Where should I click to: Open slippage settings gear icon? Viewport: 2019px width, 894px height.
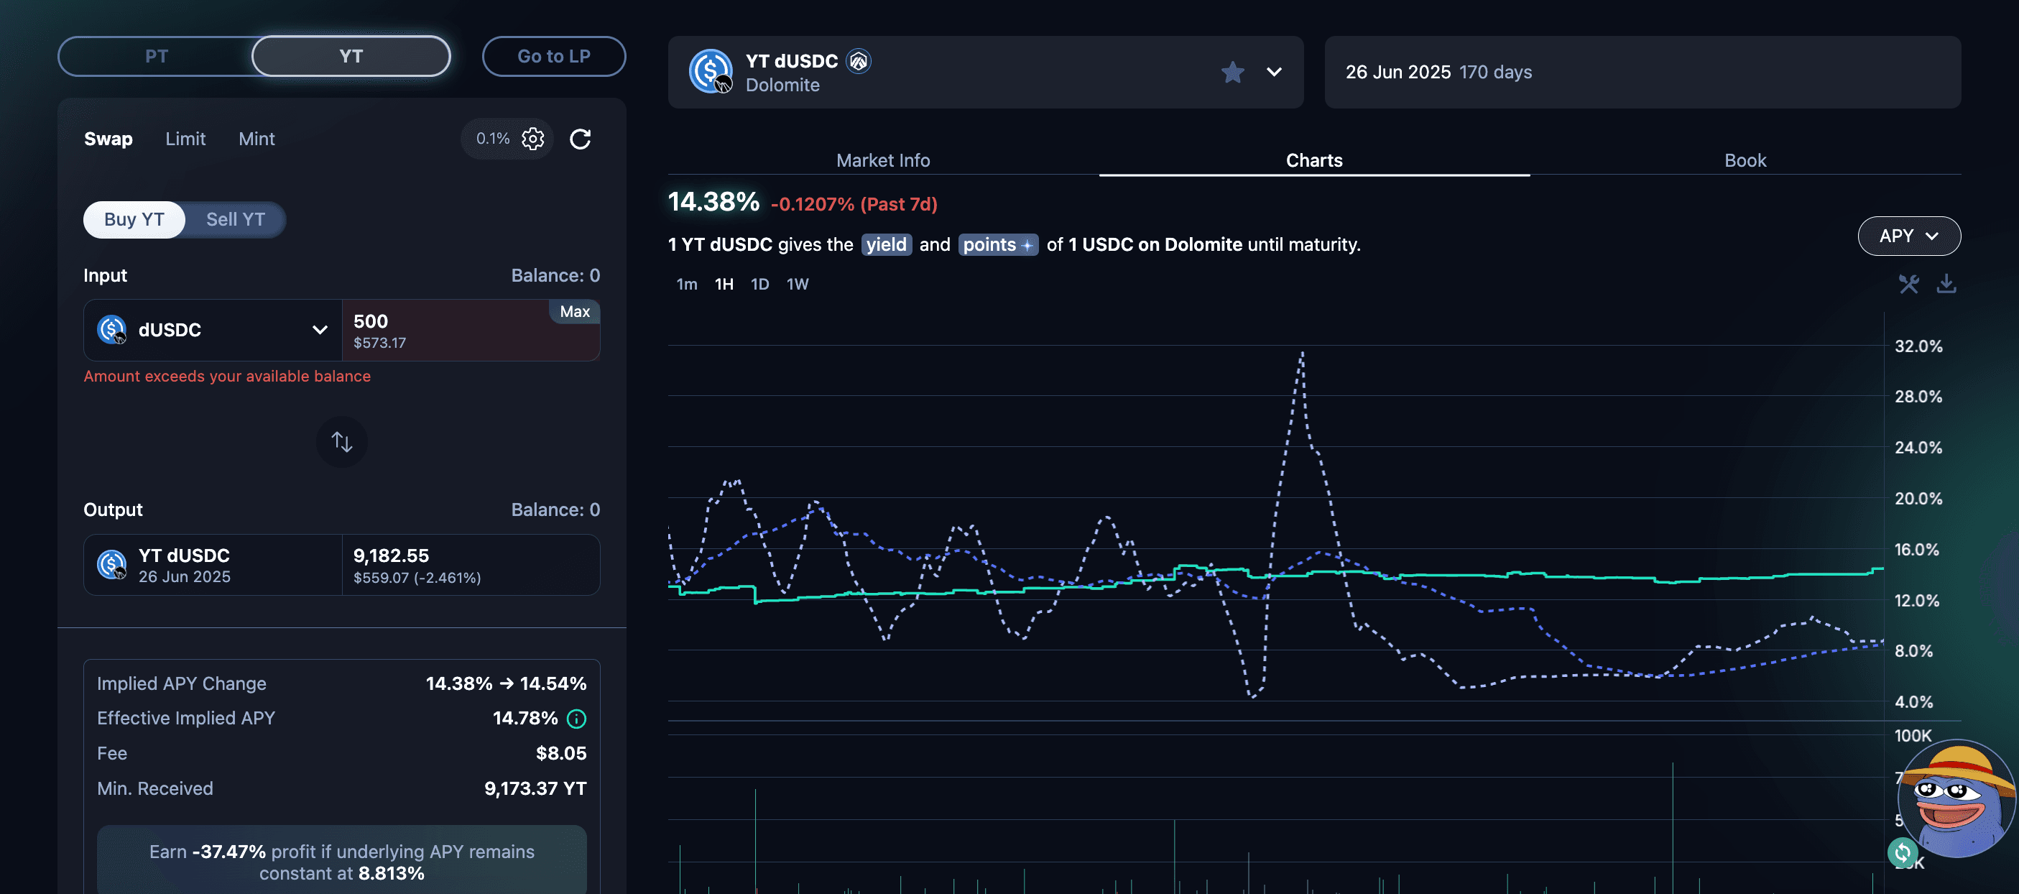point(533,139)
